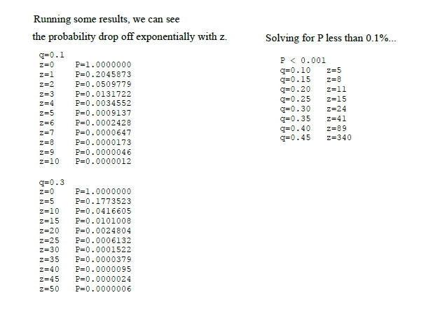The width and height of the screenshot is (433, 309).
Task: Click the value P=0.0416605
Action: pyautogui.click(x=103, y=211)
